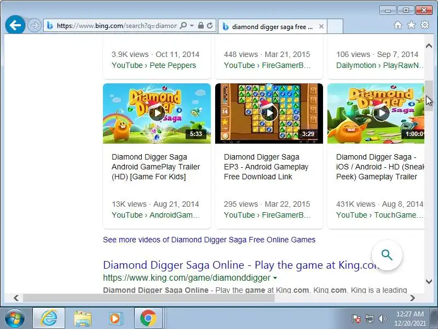Click '3.9K views · Oct 11, 2014' text

tap(155, 54)
